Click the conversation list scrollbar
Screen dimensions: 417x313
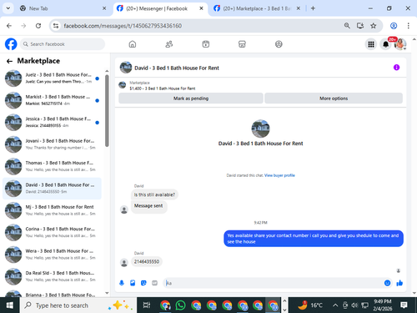click(107, 110)
